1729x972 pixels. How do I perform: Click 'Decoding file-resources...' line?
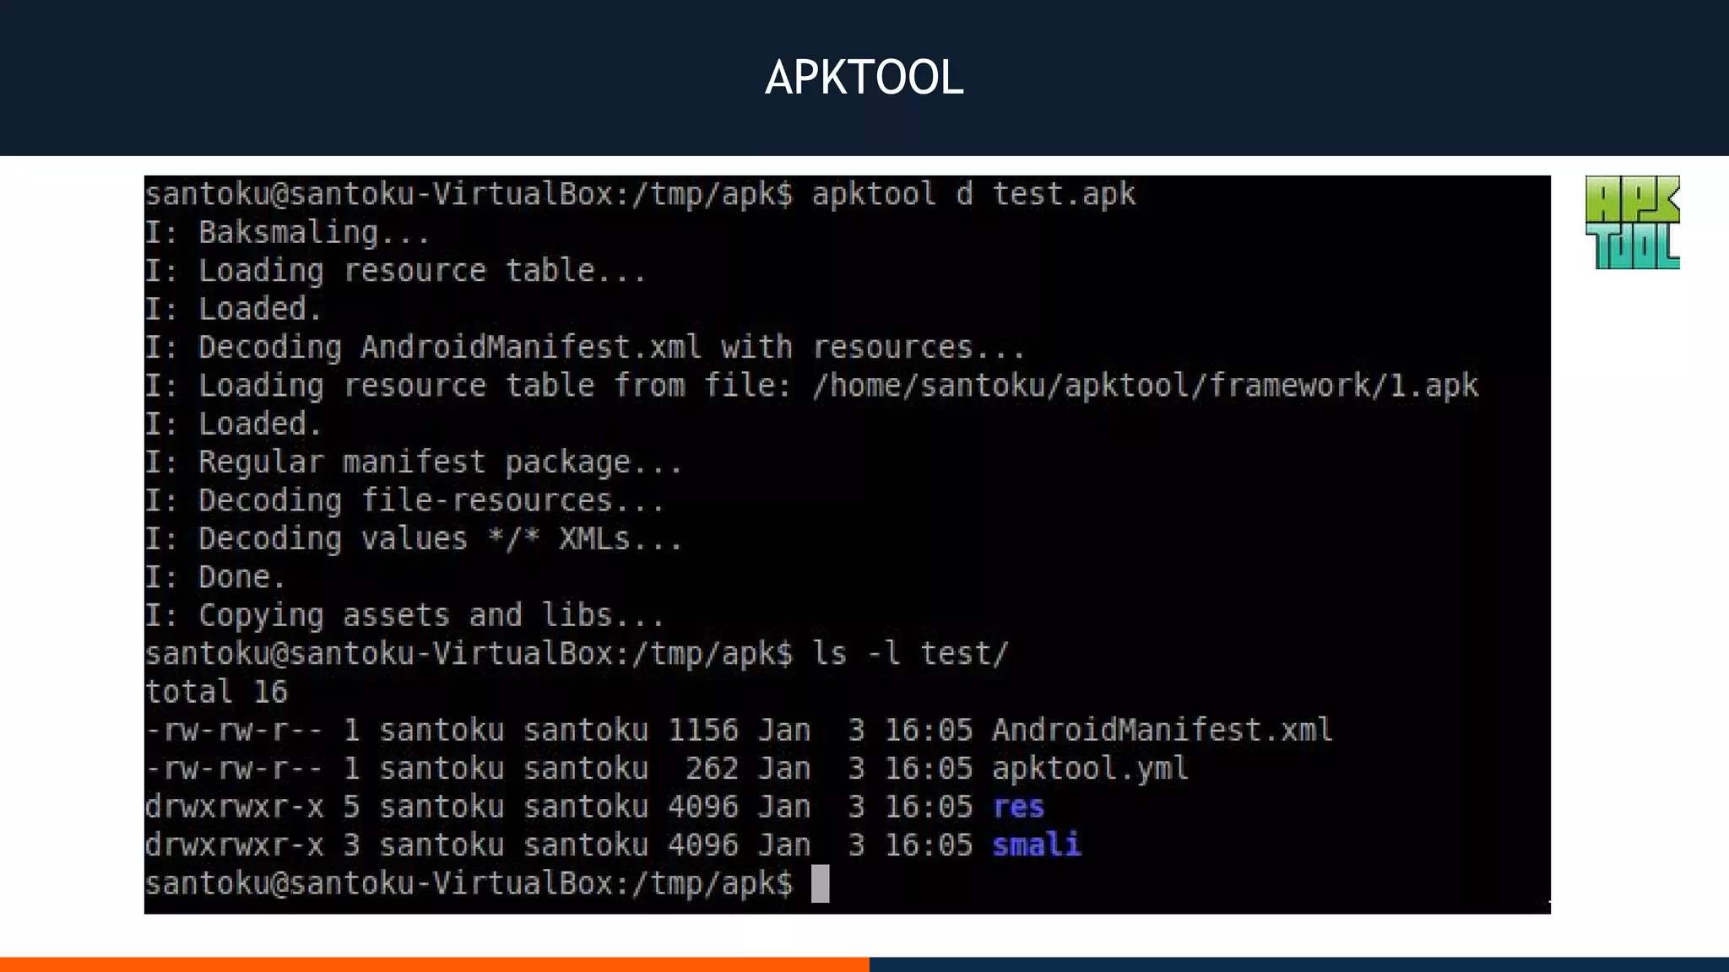pos(404,500)
